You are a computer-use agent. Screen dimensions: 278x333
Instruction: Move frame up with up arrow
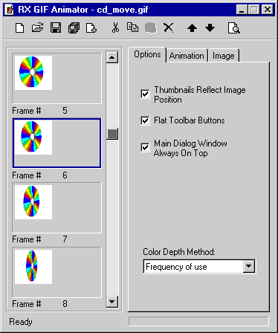click(192, 28)
